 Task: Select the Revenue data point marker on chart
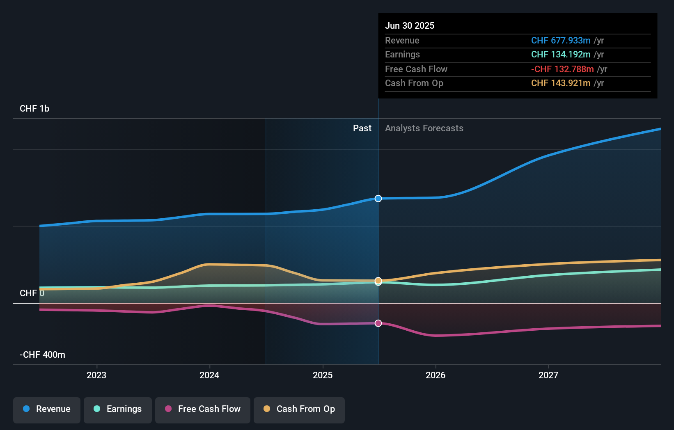(378, 198)
